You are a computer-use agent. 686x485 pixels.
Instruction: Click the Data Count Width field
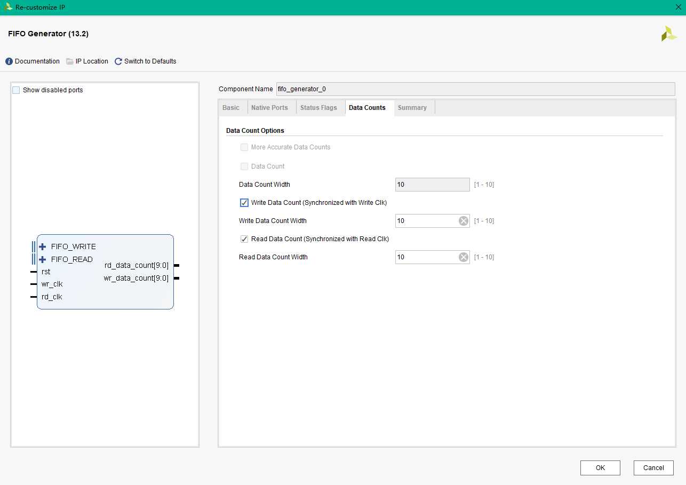point(432,185)
